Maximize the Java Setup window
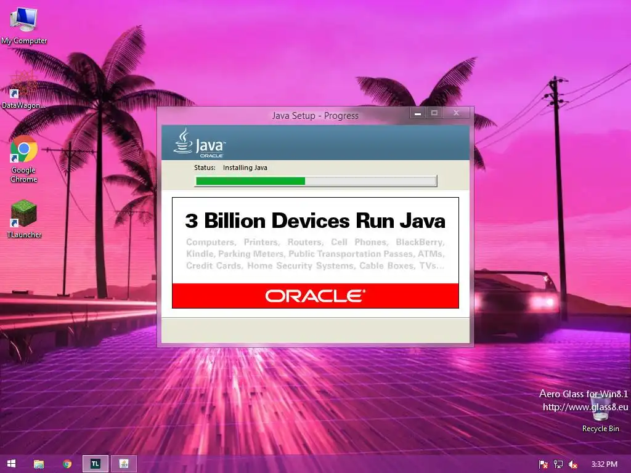This screenshot has width=631, height=473. coord(434,113)
